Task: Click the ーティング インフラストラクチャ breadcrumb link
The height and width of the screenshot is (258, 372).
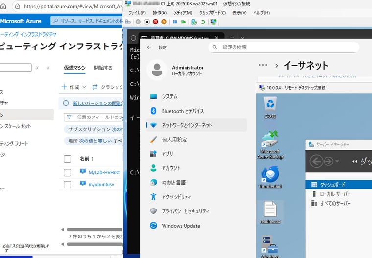Action: coord(28,34)
